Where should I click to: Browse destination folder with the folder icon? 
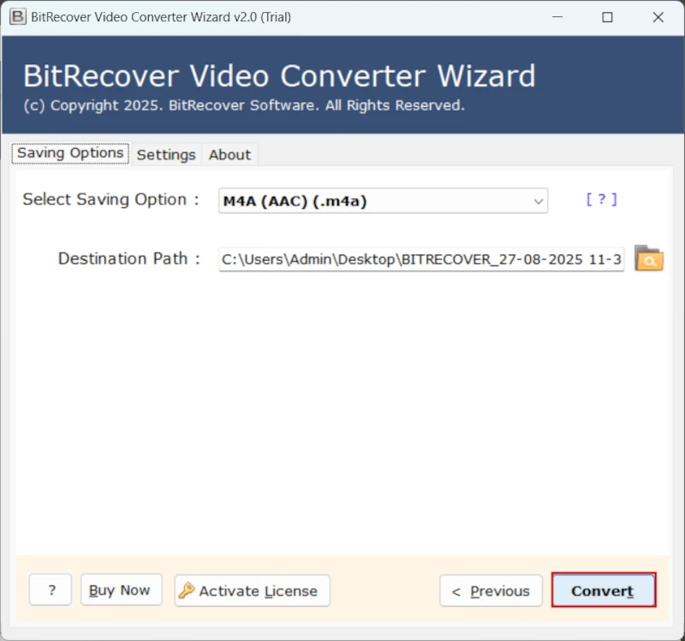(649, 258)
